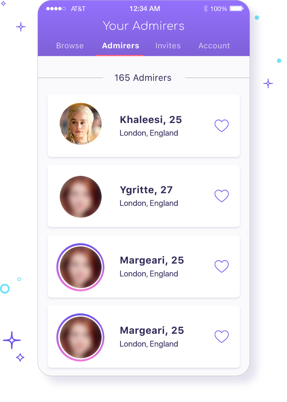Favorite the last Margeari card via heart

[221, 336]
